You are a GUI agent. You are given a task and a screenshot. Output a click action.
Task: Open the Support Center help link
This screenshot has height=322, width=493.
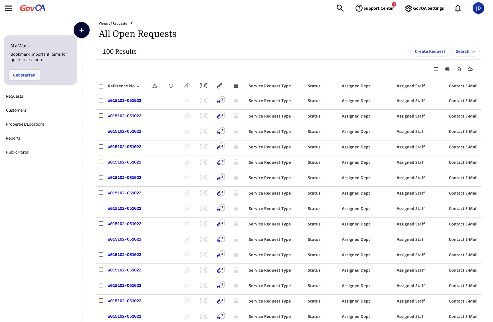click(375, 8)
